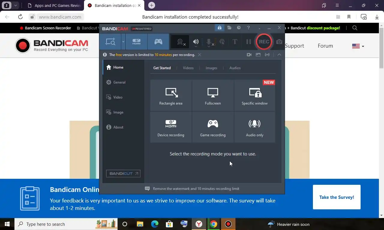Viewport: 384px width, 230px height.
Task: Open a new browser tab with plus button
Action: pos(152,5)
